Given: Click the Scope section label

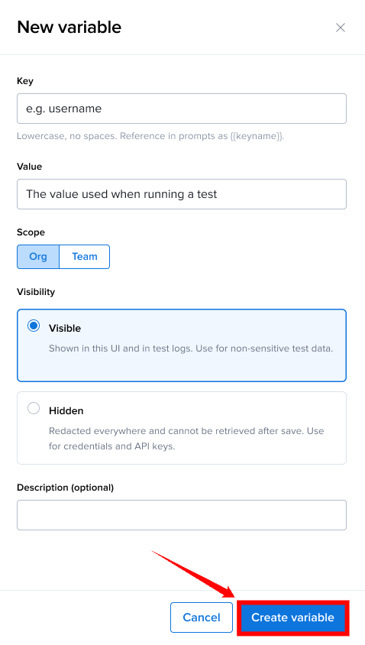Looking at the screenshot, I should click(31, 232).
